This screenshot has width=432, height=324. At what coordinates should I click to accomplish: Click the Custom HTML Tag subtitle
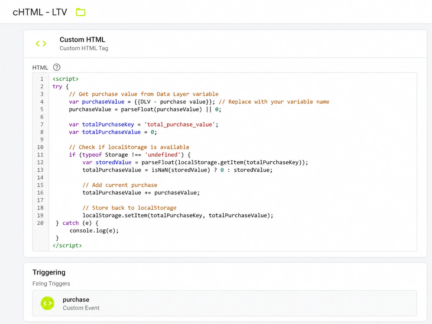coord(84,48)
